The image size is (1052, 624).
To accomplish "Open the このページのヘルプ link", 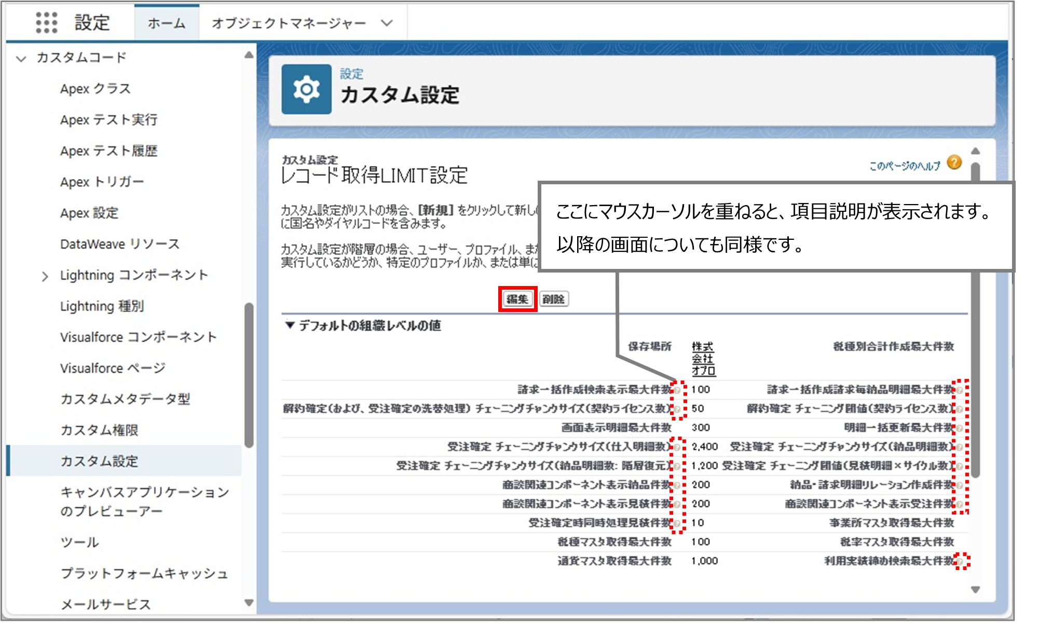I will (x=906, y=164).
